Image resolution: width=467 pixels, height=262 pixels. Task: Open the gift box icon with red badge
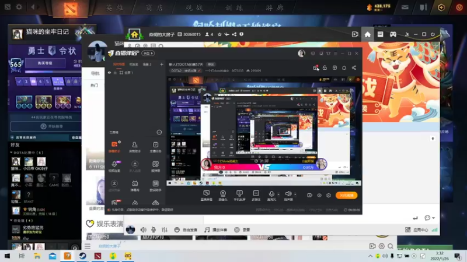click(315, 68)
